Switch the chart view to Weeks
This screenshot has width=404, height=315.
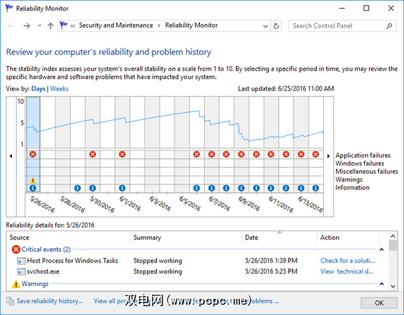tap(59, 89)
